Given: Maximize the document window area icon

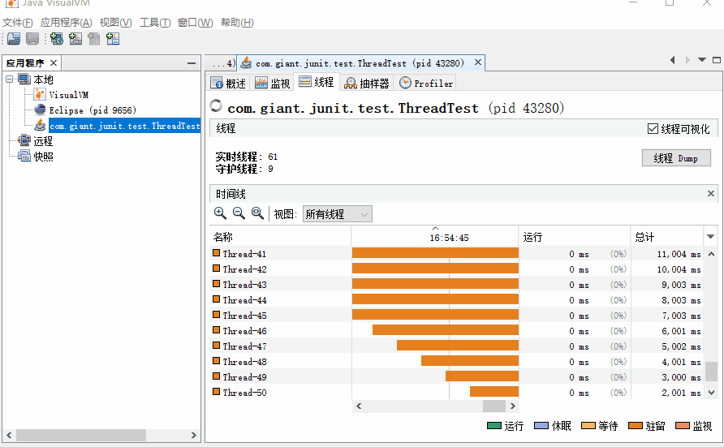Looking at the screenshot, I should pyautogui.click(x=717, y=60).
